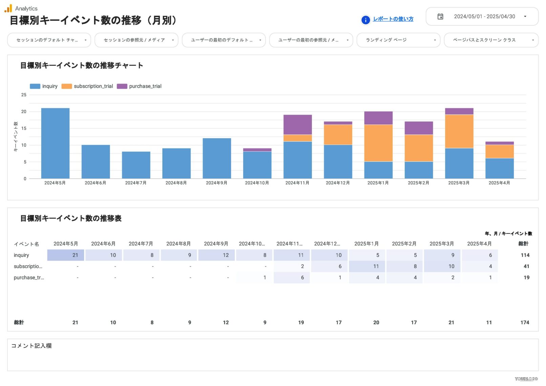Click the date range 2024/05/01 - 2025/04/30 button
The height and width of the screenshot is (386, 546).
tap(485, 16)
